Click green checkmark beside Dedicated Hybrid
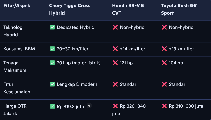Image resolution: width=211 pixels, height=120 pixels. click(52, 27)
